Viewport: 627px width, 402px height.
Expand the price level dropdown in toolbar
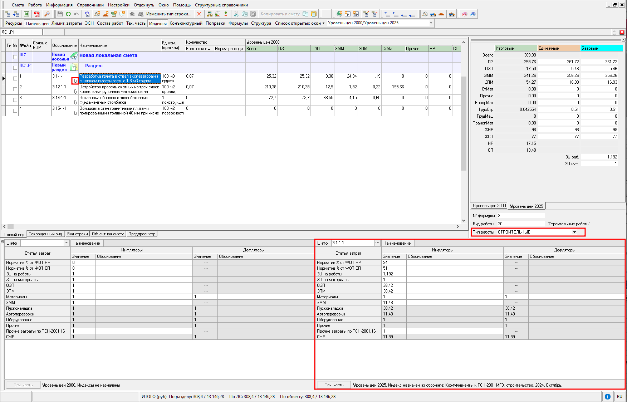(431, 23)
